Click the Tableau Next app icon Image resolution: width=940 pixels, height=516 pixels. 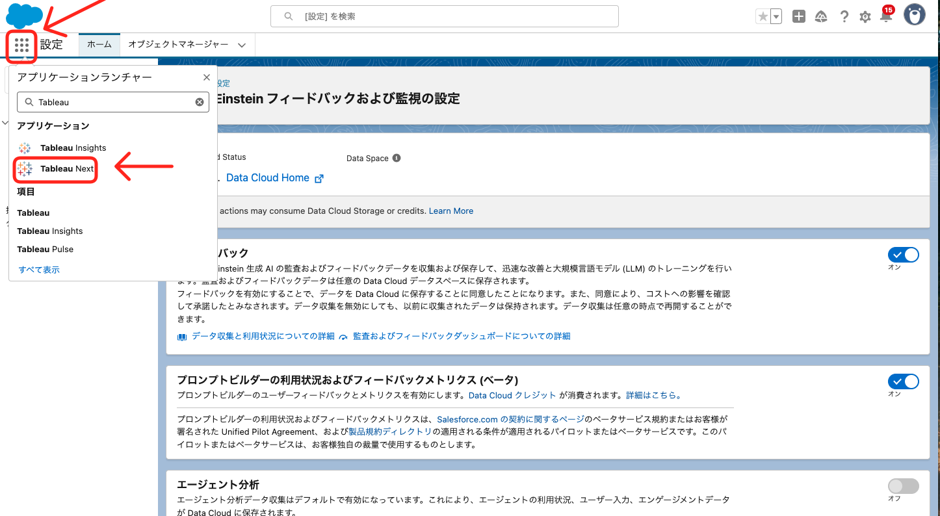point(25,169)
